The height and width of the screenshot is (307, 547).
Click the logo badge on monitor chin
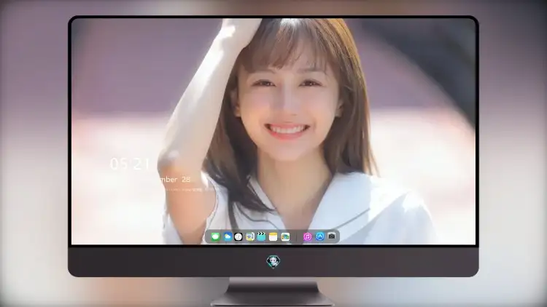273,262
